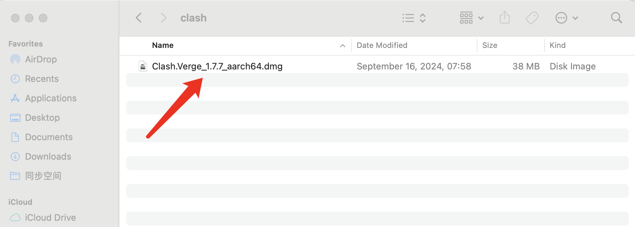Change view with list view switcher
635x227 pixels.
(414, 18)
